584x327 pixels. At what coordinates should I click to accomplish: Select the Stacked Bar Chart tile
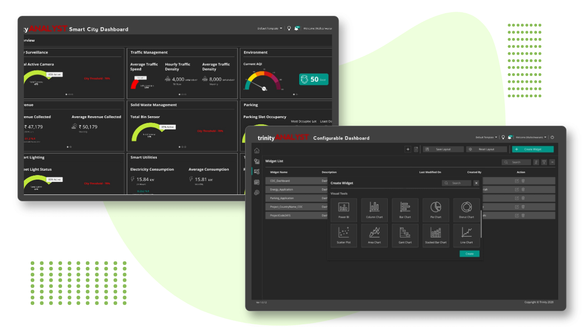pyautogui.click(x=436, y=235)
